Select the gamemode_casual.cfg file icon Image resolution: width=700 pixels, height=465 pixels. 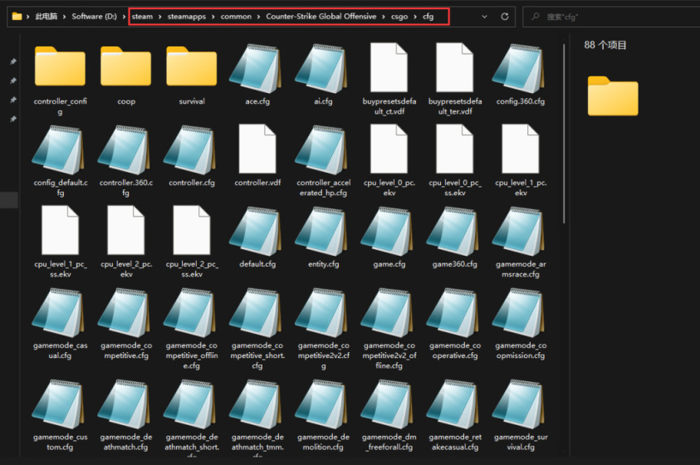[59, 313]
